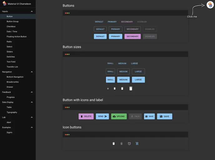Click the text-style DEFAULT button

[99, 22]
